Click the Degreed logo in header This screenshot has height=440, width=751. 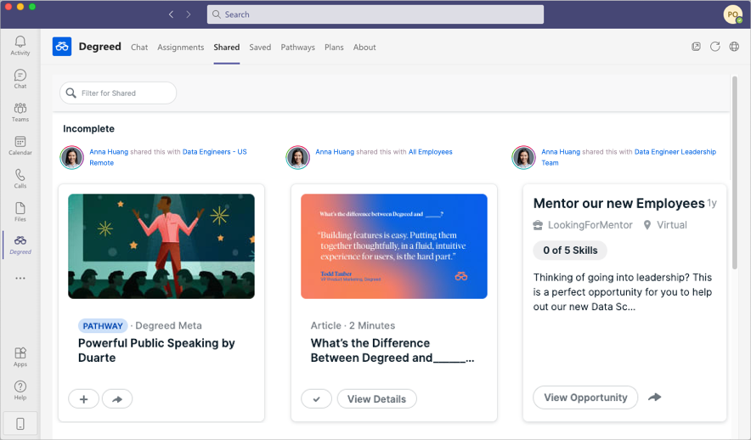[x=62, y=47]
